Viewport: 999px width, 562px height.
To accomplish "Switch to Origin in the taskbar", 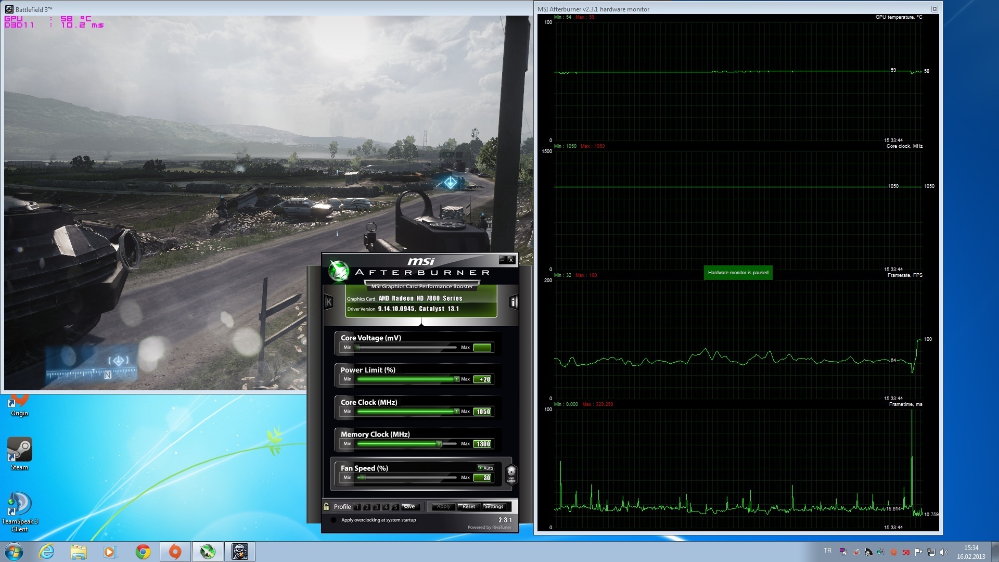I will pos(175,552).
